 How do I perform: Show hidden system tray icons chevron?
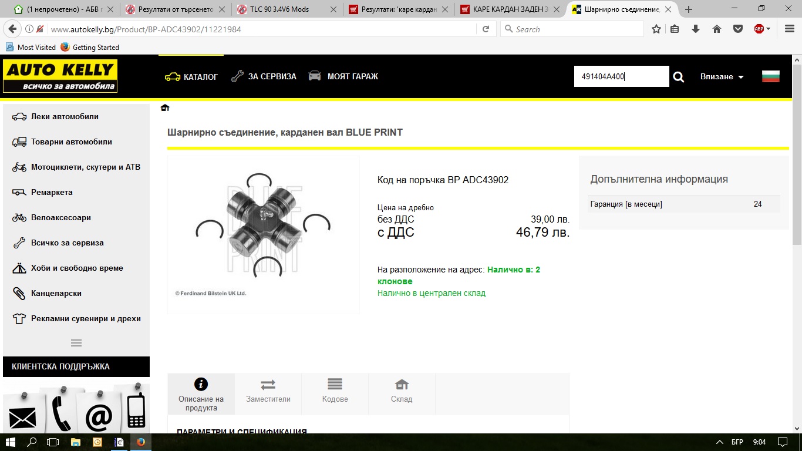tap(720, 442)
